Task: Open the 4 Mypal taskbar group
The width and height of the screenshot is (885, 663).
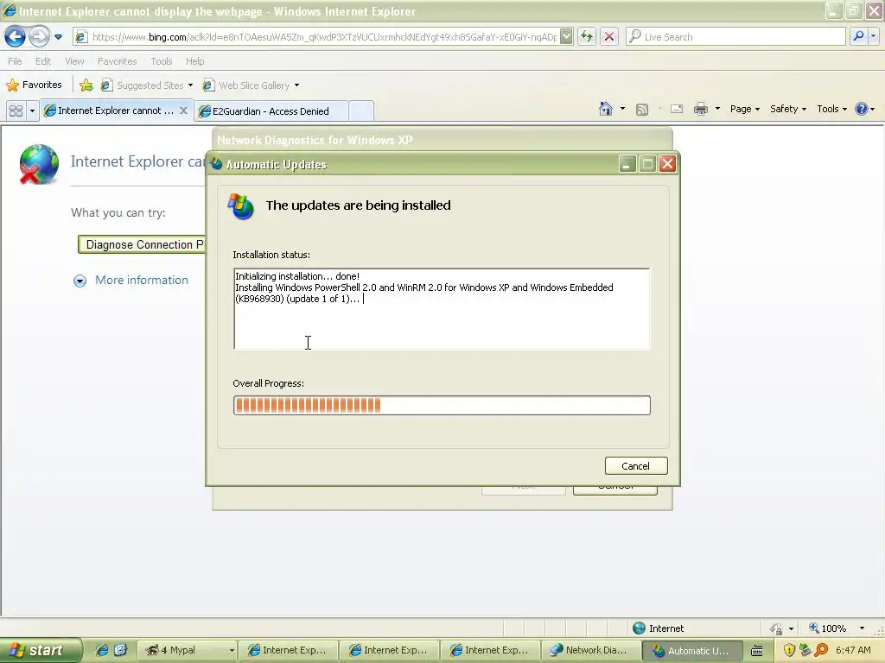Action: point(187,650)
